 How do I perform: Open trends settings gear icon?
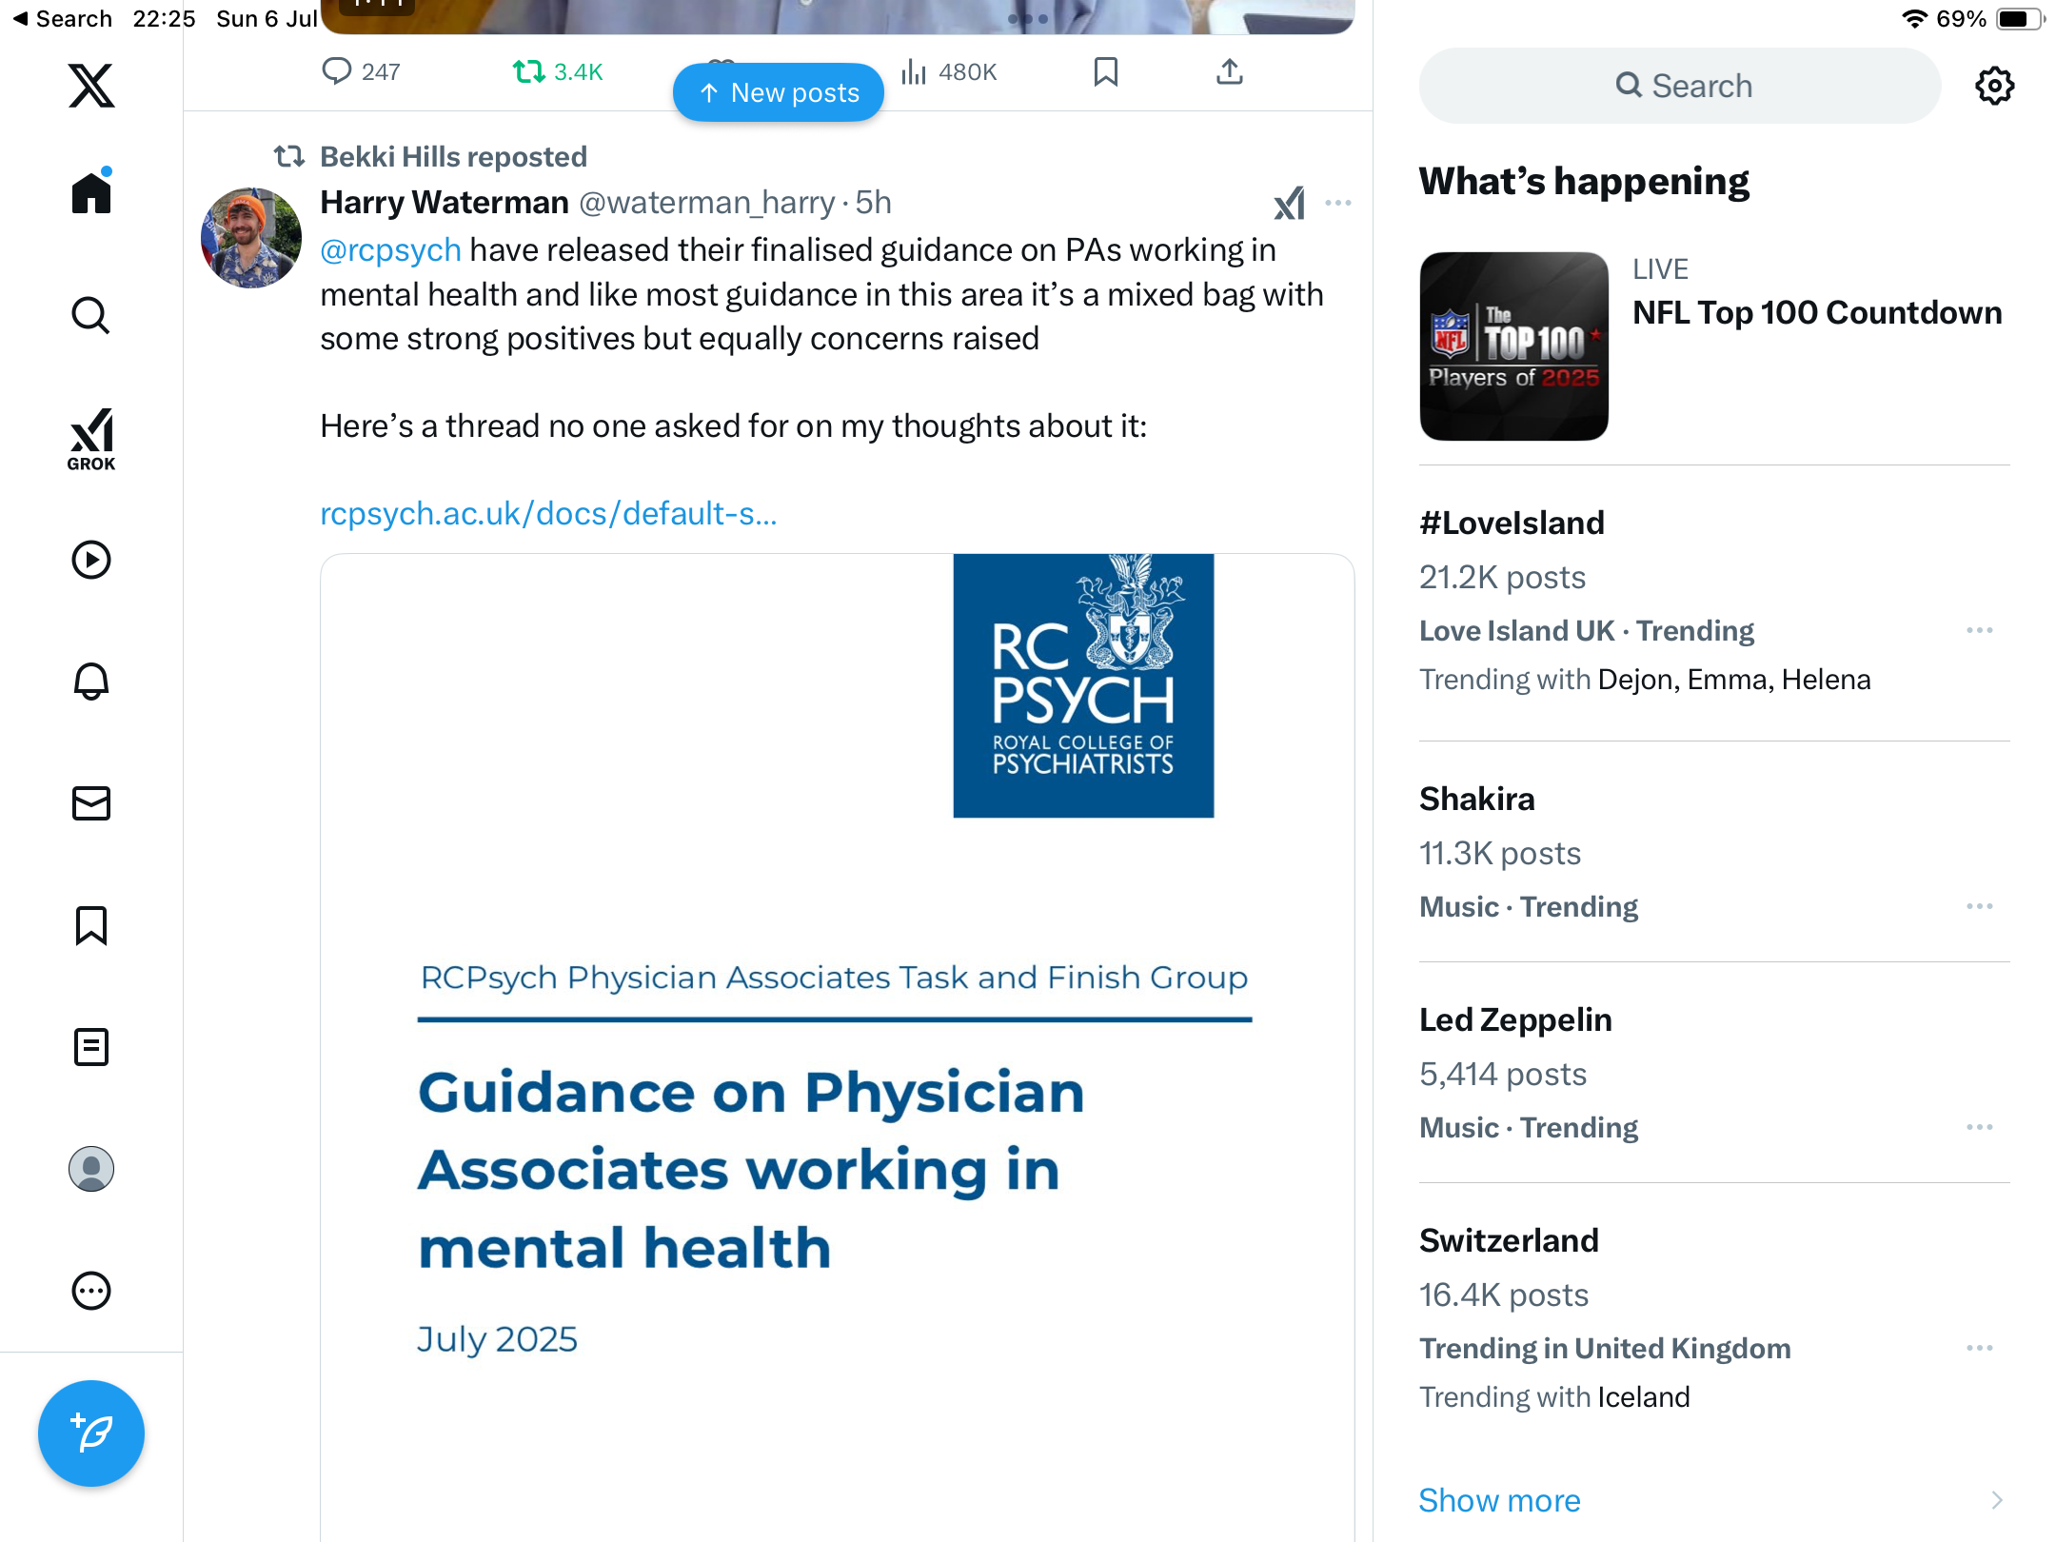(x=1994, y=86)
